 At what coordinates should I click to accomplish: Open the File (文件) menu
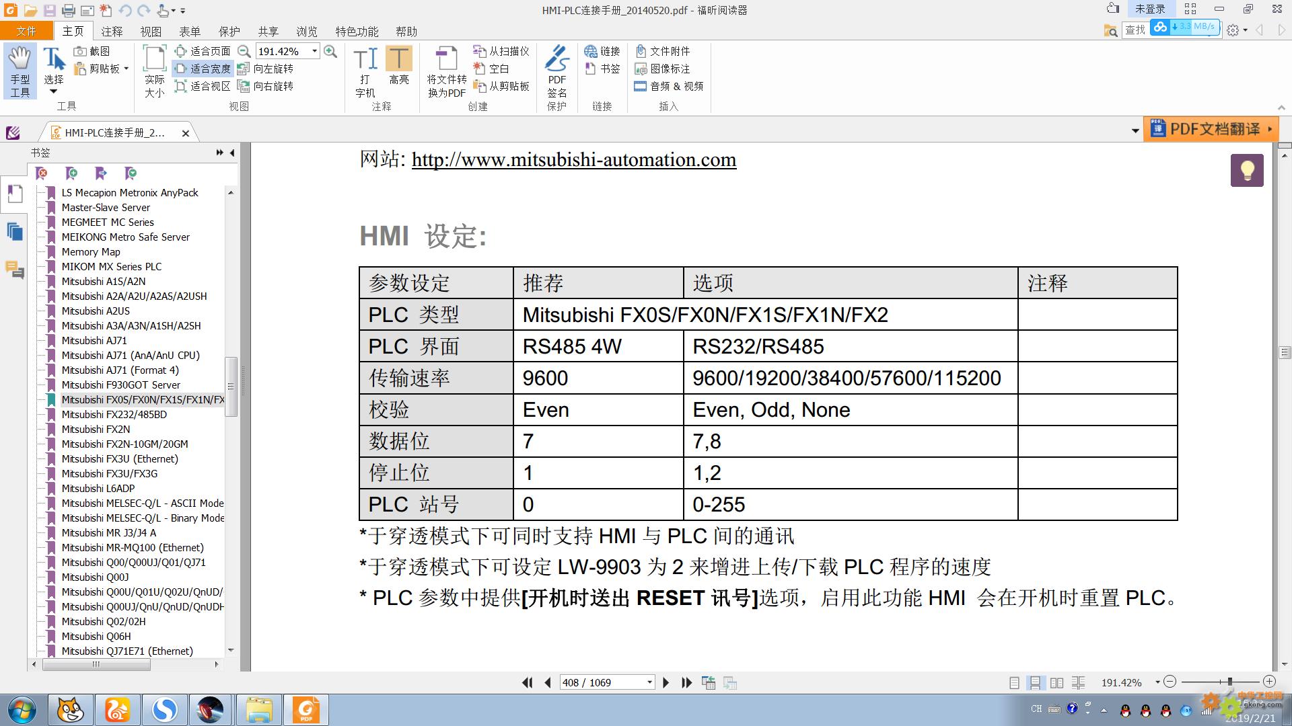click(26, 31)
